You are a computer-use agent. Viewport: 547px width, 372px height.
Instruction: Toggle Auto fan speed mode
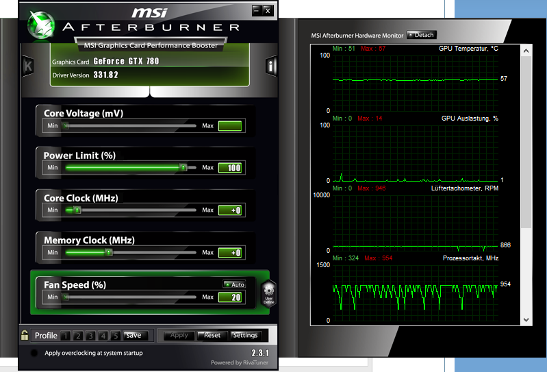(x=234, y=284)
